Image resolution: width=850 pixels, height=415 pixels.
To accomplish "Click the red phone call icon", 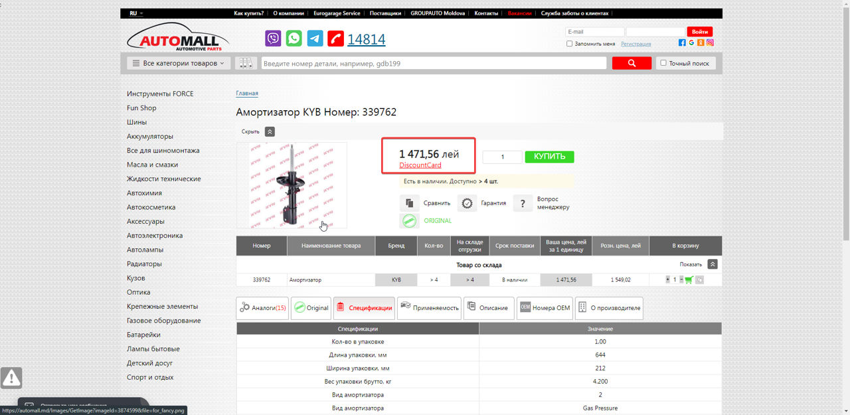I will point(335,38).
